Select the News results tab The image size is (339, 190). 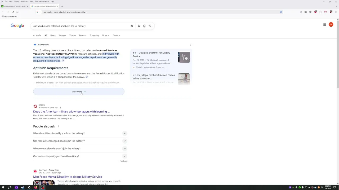click(53, 35)
